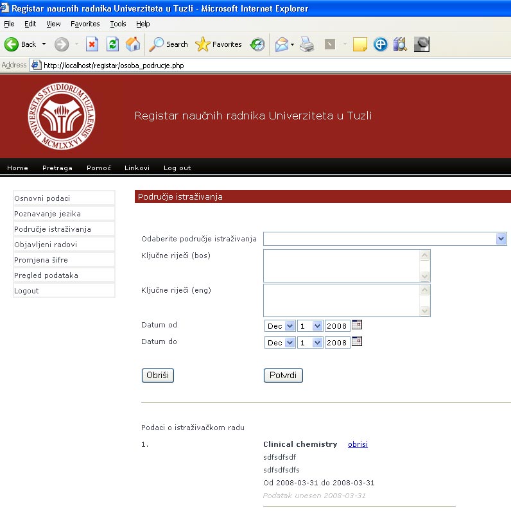511x511 pixels.
Task: Click the Datum od year field
Action: [x=337, y=326]
